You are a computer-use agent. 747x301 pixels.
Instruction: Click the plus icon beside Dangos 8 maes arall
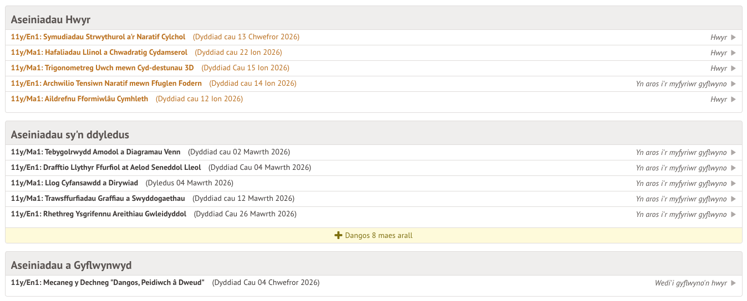[x=338, y=236]
